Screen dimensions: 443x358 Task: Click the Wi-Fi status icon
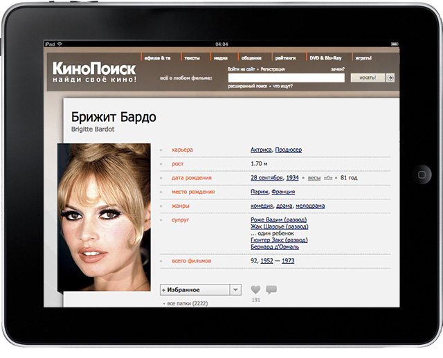[x=60, y=44]
